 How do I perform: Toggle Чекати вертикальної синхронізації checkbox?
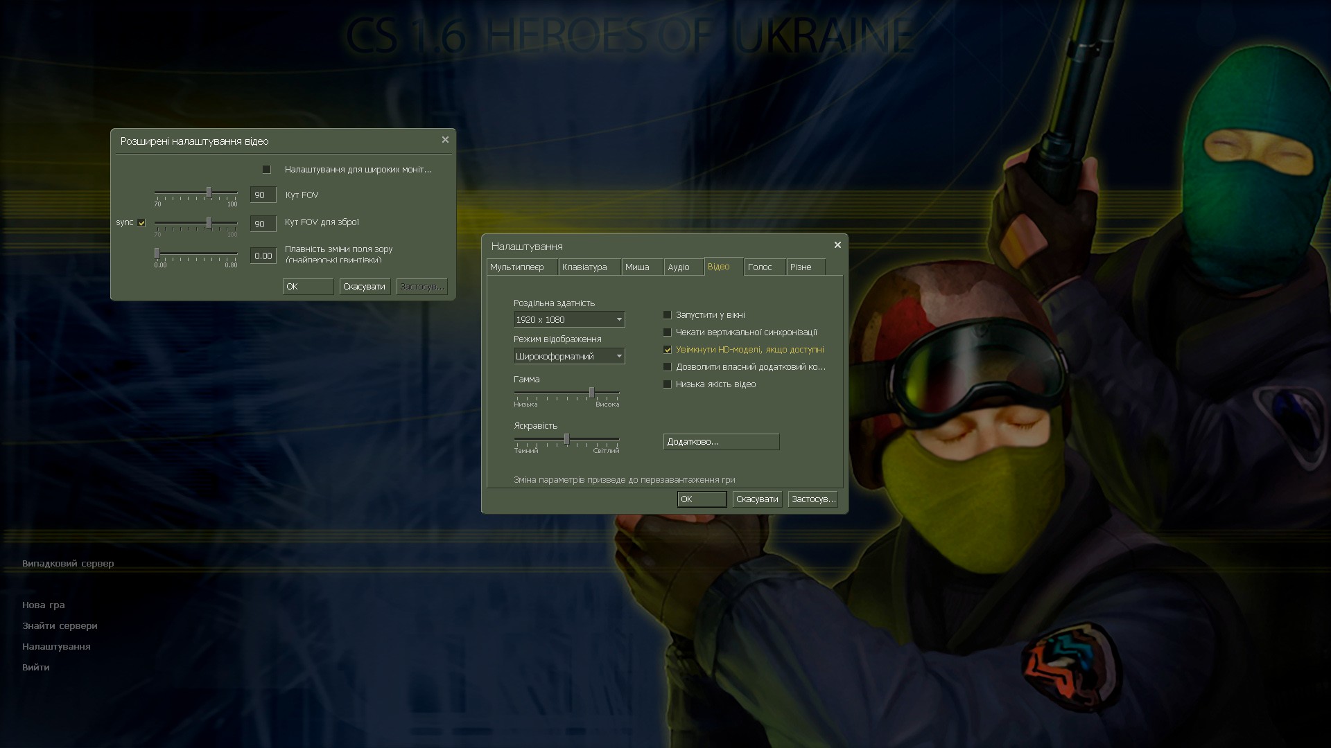tap(668, 332)
